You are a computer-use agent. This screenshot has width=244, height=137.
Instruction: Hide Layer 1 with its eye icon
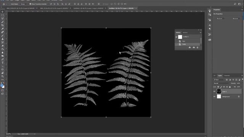[214, 91]
